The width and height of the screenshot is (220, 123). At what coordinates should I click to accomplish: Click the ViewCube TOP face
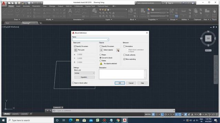click(208, 38)
